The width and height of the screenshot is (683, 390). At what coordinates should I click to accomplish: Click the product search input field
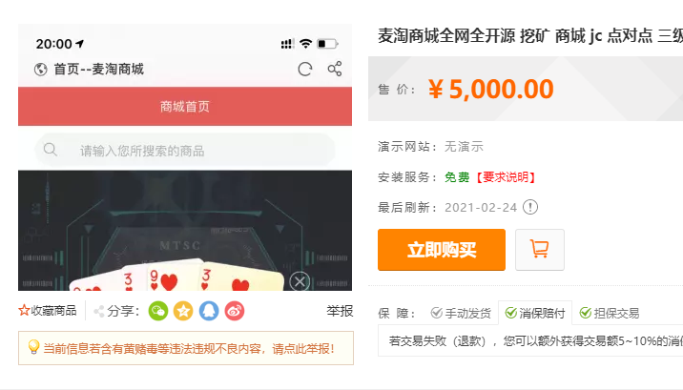click(x=185, y=151)
